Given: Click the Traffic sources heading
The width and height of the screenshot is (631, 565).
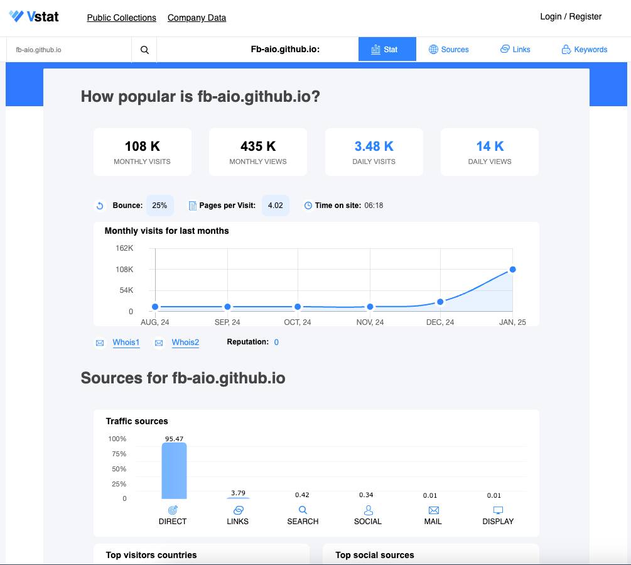Looking at the screenshot, I should click(x=137, y=421).
